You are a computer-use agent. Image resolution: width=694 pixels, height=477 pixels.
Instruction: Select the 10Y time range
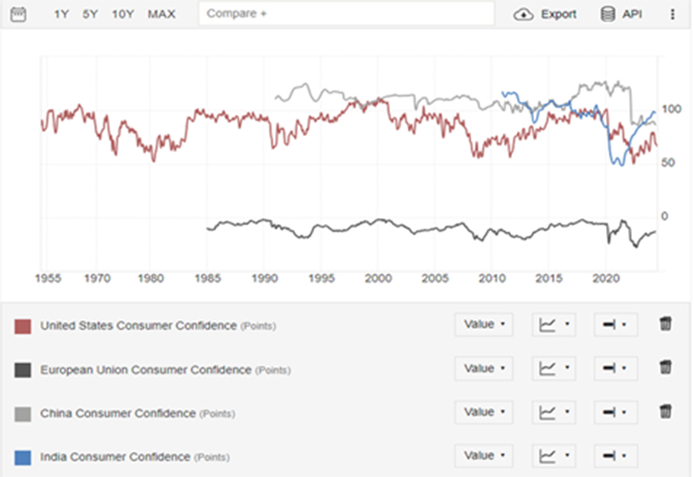123,14
